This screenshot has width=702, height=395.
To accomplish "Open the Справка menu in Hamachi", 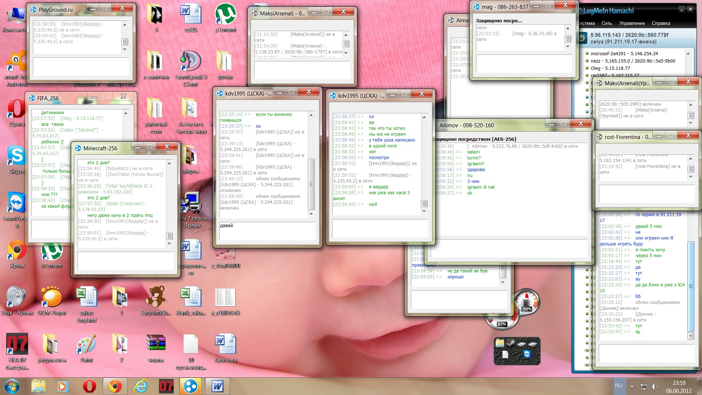I will pyautogui.click(x=661, y=23).
